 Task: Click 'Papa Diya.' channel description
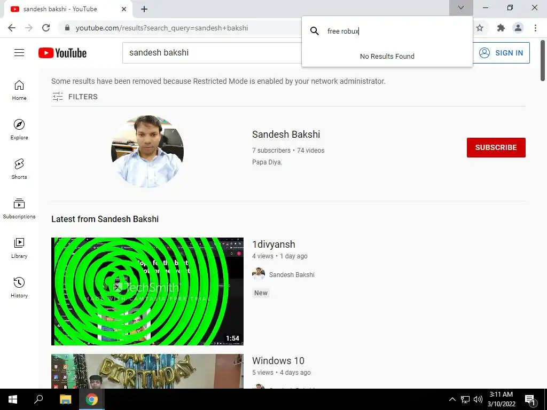click(267, 162)
